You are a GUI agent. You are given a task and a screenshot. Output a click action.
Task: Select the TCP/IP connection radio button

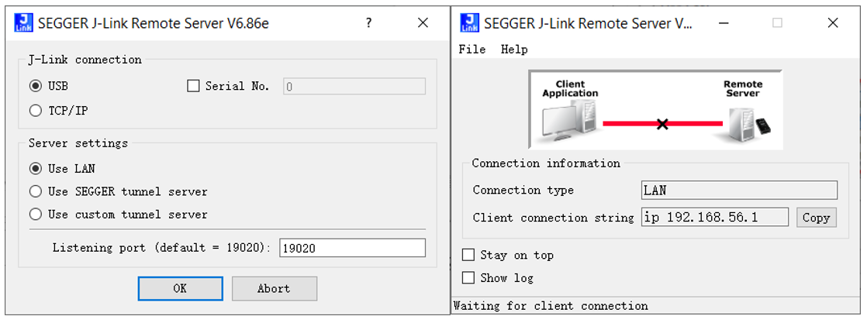click(36, 111)
